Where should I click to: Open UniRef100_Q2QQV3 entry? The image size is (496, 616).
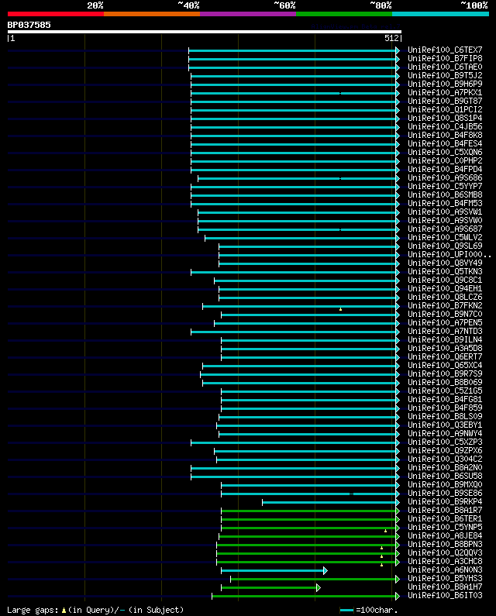click(x=445, y=552)
